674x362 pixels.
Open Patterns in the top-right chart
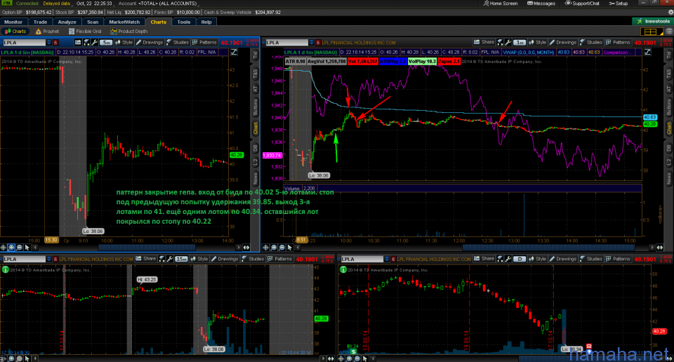coord(620,43)
